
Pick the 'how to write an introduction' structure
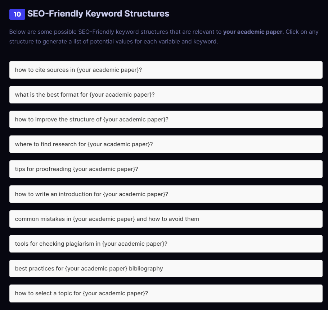(166, 194)
